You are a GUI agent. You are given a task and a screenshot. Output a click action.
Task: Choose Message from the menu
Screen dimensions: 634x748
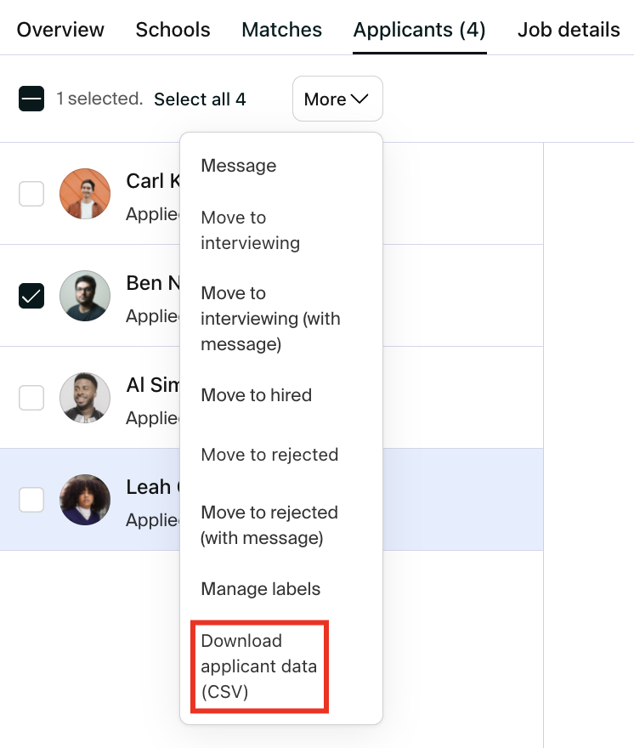239,166
